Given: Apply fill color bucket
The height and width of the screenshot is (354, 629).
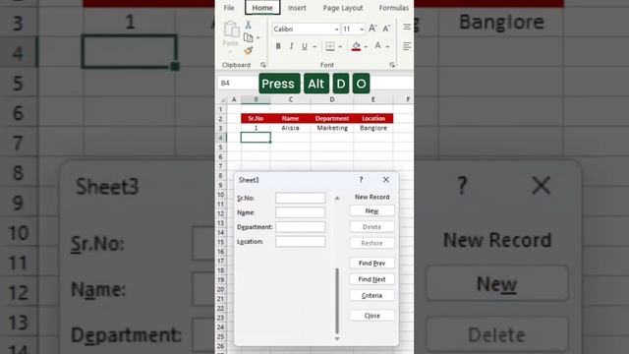Looking at the screenshot, I should (356, 46).
